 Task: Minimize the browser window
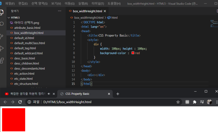pos(195,91)
